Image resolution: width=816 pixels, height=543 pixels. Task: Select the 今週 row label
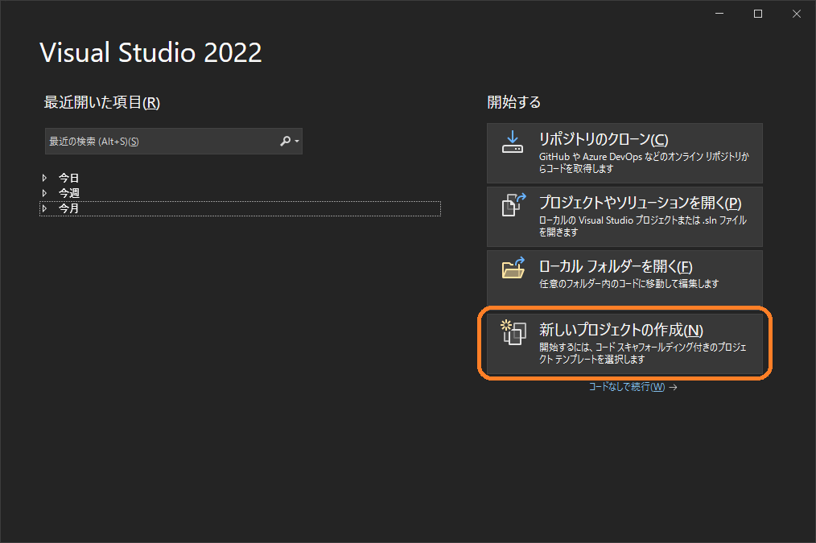(68, 193)
